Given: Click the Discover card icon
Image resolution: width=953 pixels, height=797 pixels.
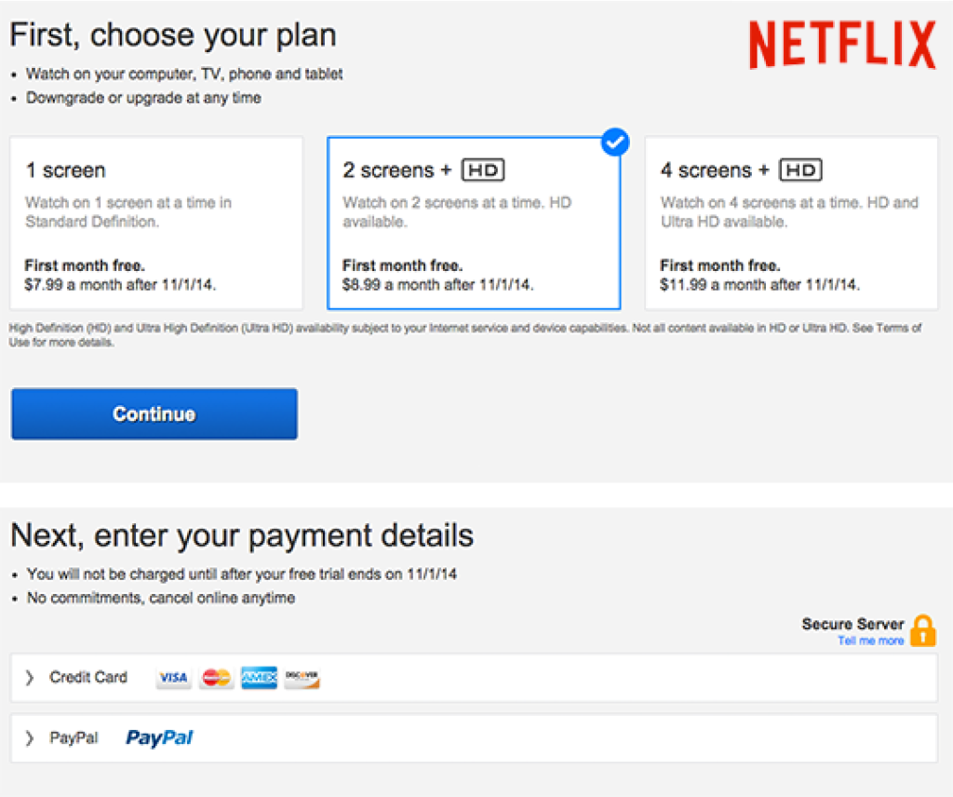Looking at the screenshot, I should (x=302, y=677).
